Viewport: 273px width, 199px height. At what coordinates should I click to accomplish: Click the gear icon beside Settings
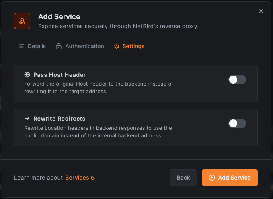pos(117,46)
